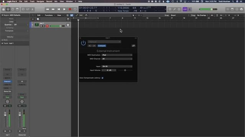Click the highlighted list view icon in tracks toolbar
The height and width of the screenshot is (137, 245).
(x=72, y=15)
